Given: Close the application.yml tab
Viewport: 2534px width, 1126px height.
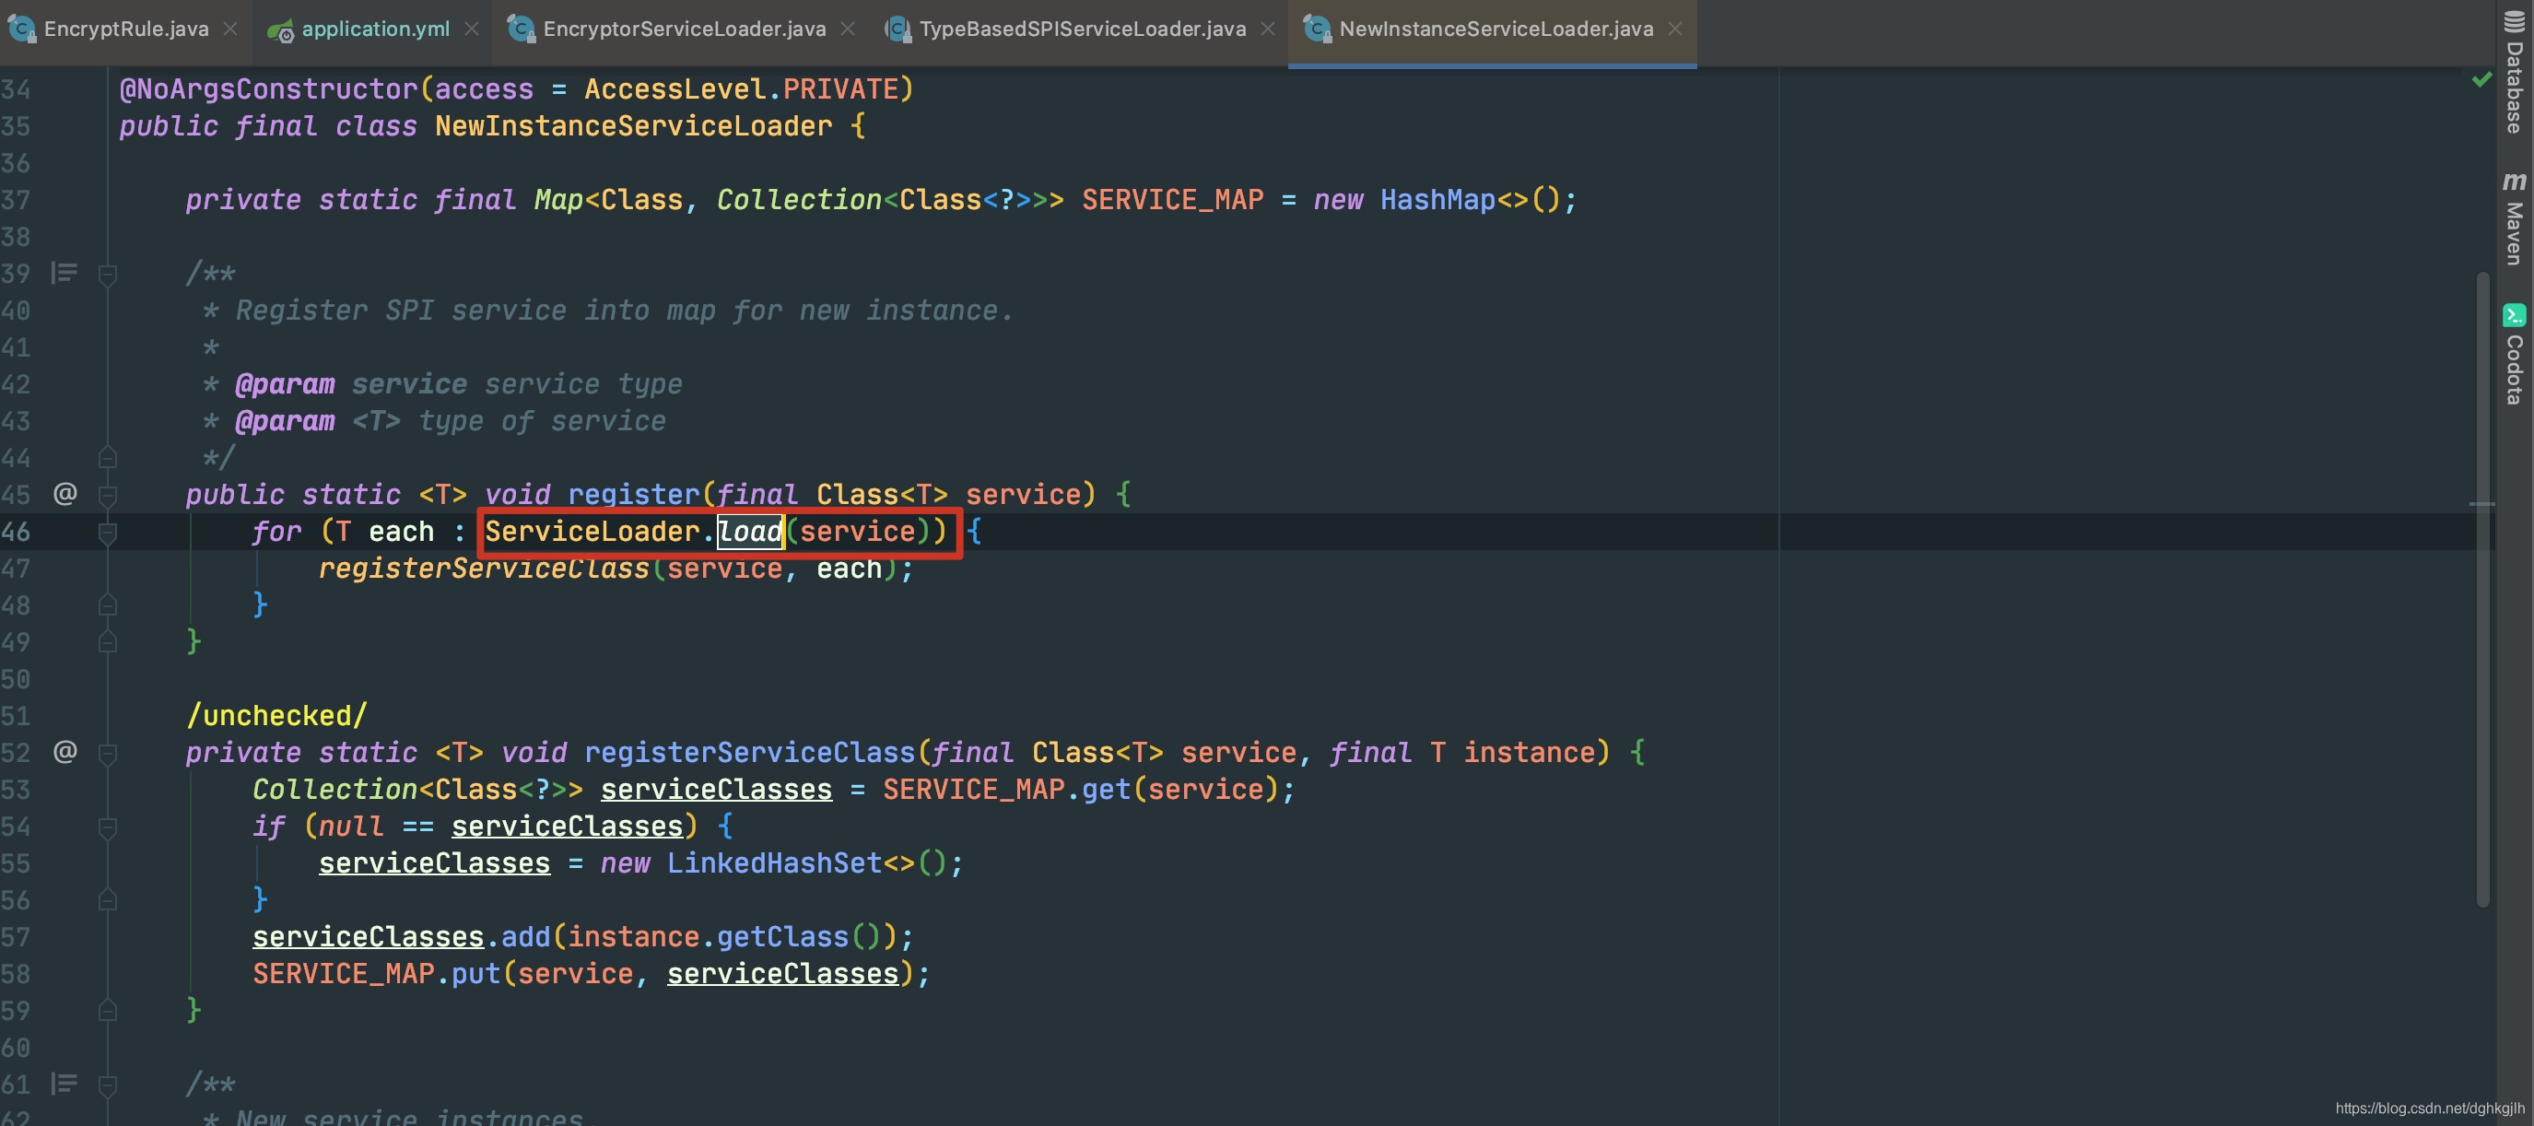Looking at the screenshot, I should [x=472, y=29].
